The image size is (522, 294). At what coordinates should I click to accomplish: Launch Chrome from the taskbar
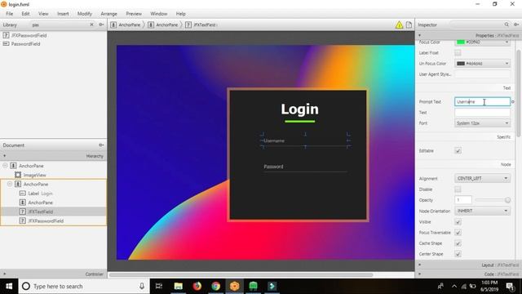[x=215, y=287]
